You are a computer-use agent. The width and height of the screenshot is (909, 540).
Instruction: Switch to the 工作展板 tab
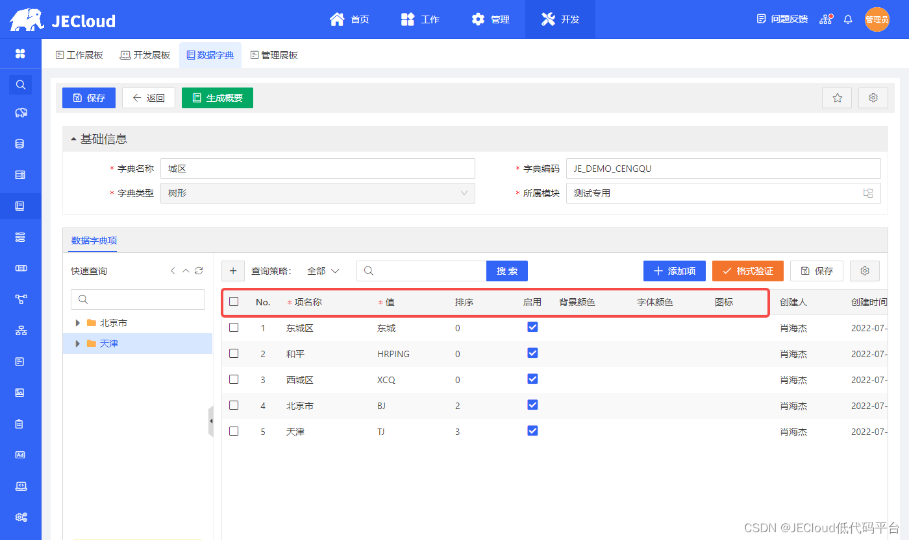79,55
